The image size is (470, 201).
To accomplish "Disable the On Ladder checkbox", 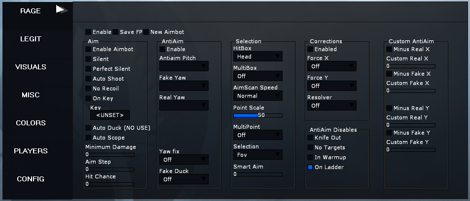I will tap(310, 167).
